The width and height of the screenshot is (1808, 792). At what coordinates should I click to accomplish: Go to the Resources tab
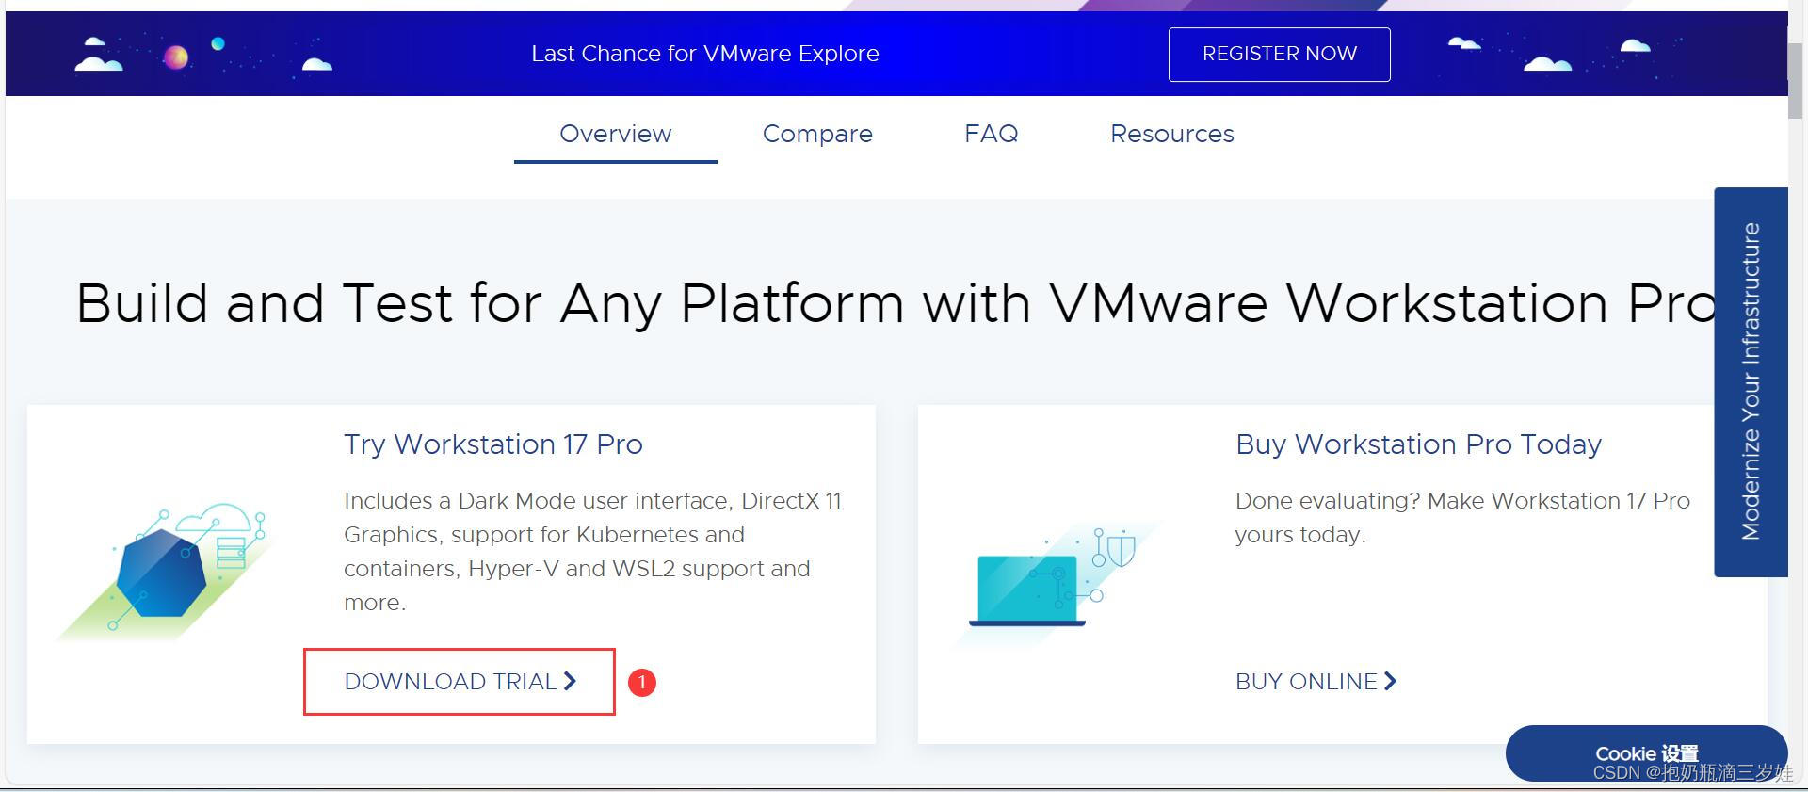[1171, 134]
